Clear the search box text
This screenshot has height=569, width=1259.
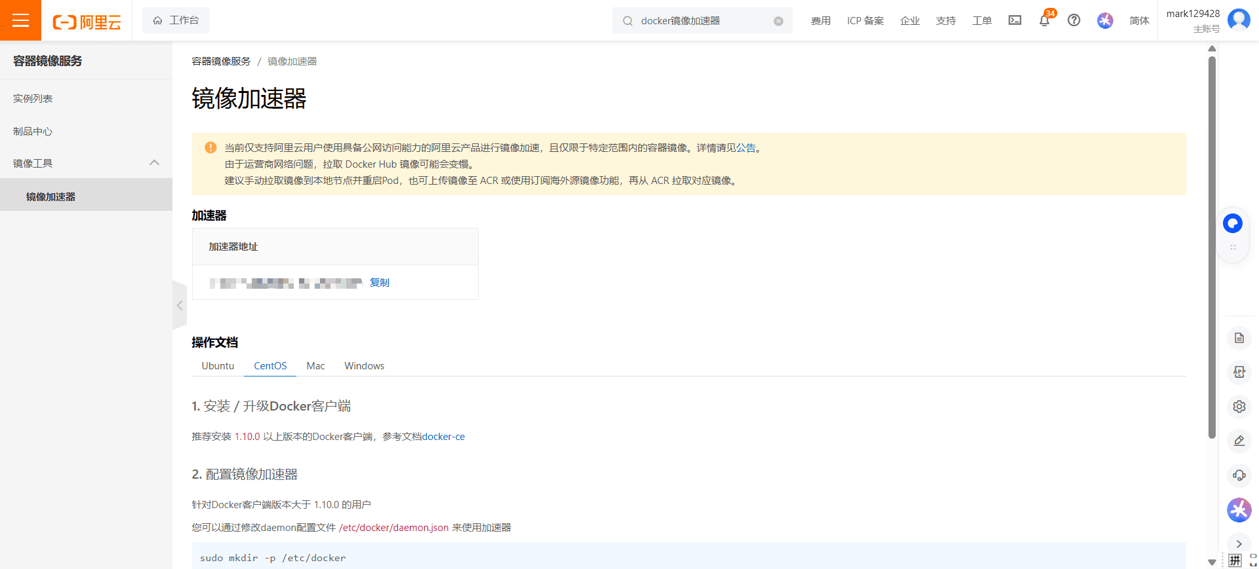point(778,21)
